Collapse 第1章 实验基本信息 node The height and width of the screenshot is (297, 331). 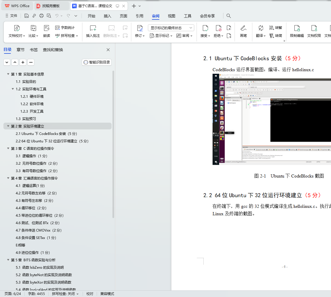coord(8,74)
